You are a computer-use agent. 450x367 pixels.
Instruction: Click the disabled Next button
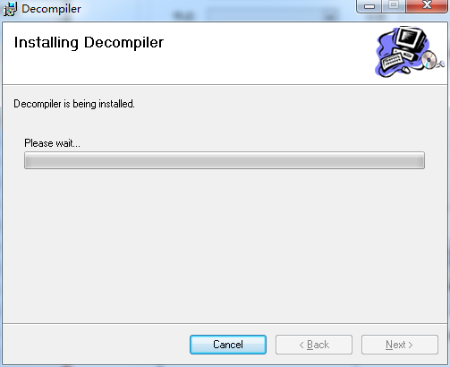[400, 345]
